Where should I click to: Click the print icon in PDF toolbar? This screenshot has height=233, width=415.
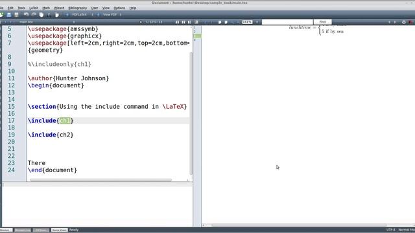403,22
